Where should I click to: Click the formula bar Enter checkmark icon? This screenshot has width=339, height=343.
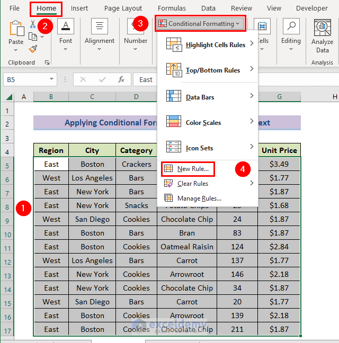[x=102, y=79]
